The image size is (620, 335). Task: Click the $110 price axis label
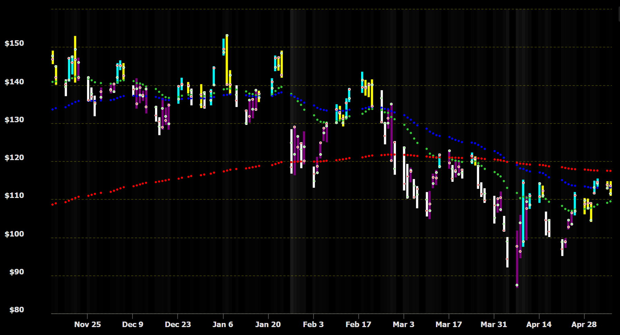coord(14,196)
